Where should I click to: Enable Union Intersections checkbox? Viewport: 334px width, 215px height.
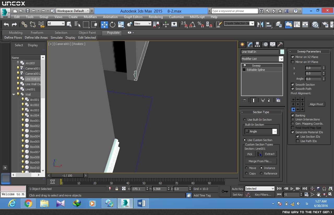tap(293, 119)
